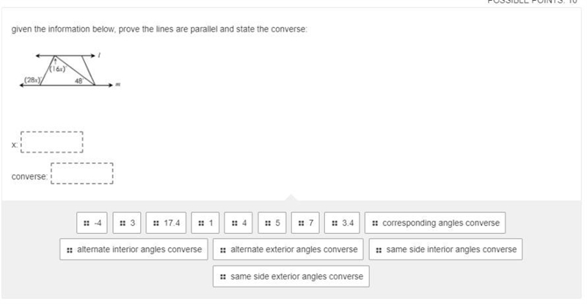Select the -4 answer tile

(92, 223)
